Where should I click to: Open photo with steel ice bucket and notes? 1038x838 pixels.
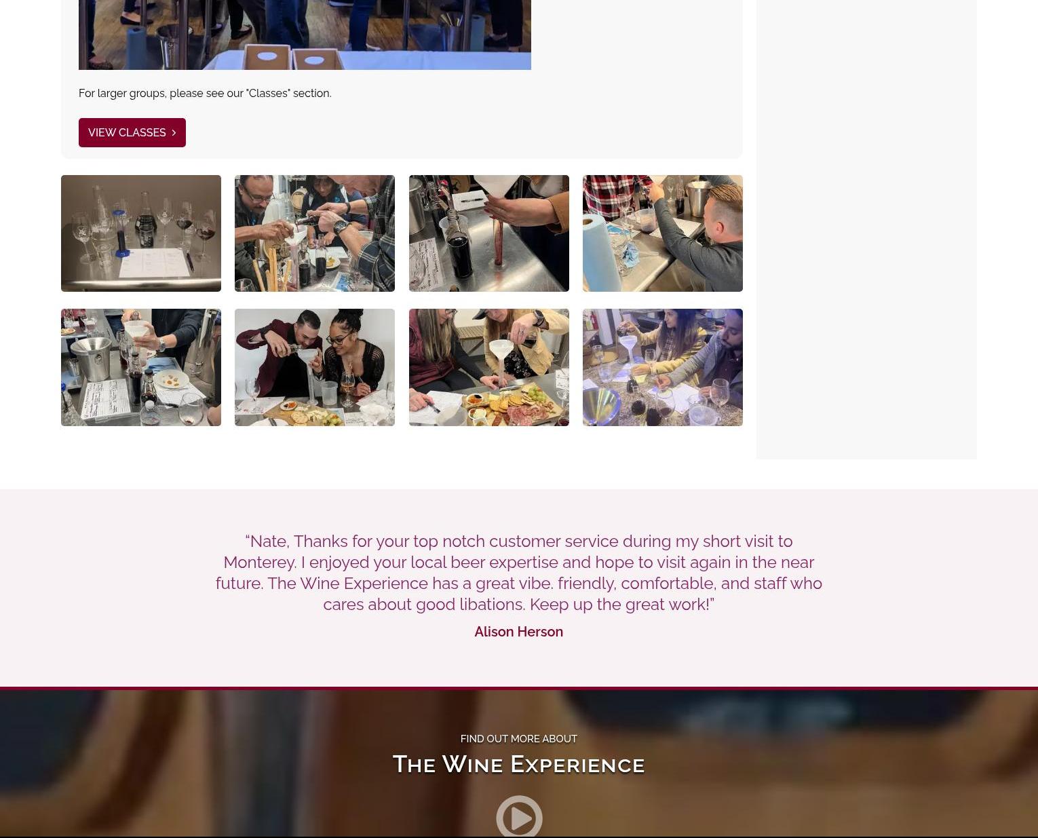[141, 367]
